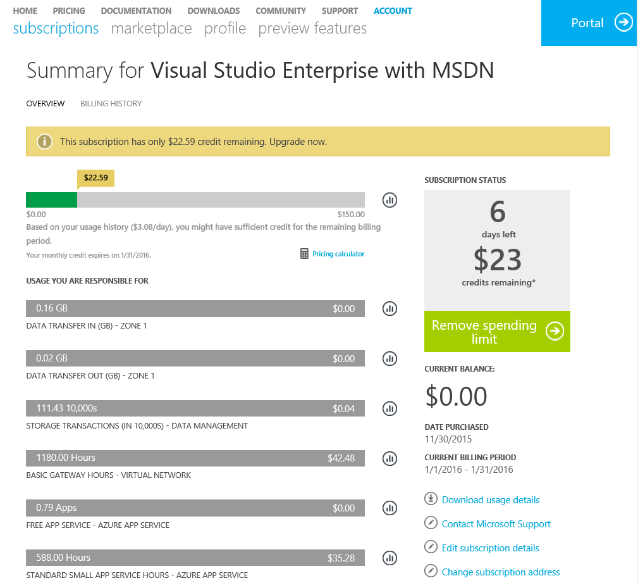Click the $22.59 credit marker label
The width and height of the screenshot is (638, 583).
pos(96,178)
